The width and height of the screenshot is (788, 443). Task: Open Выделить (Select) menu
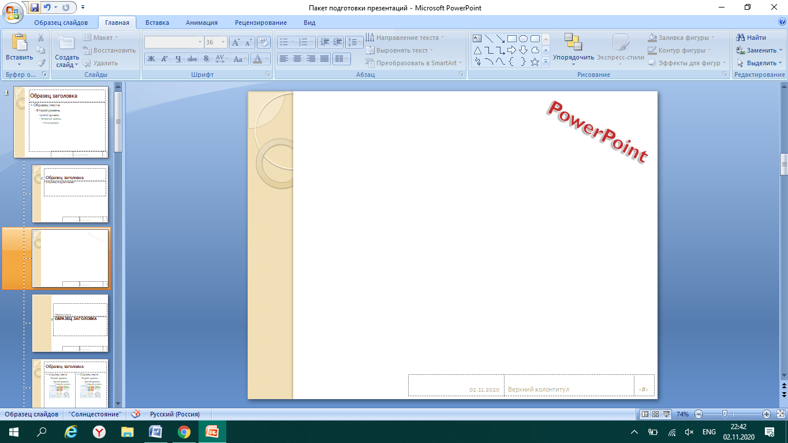(x=759, y=63)
